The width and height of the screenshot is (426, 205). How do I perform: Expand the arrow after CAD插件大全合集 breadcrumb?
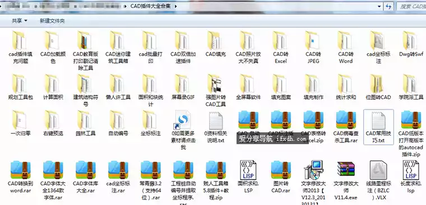(x=175, y=6)
